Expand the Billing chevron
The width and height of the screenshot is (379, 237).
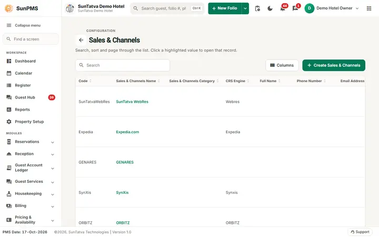[53, 206]
